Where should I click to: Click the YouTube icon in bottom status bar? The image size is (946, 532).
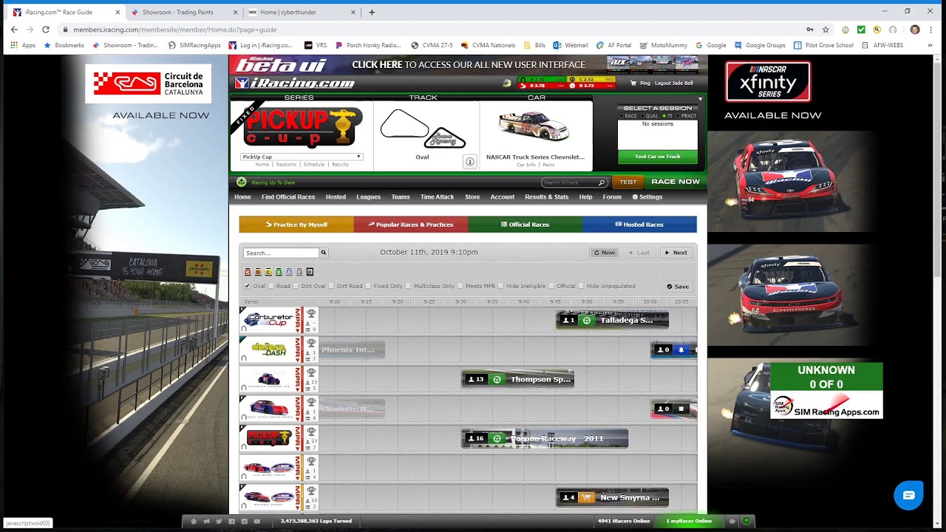[256, 521]
